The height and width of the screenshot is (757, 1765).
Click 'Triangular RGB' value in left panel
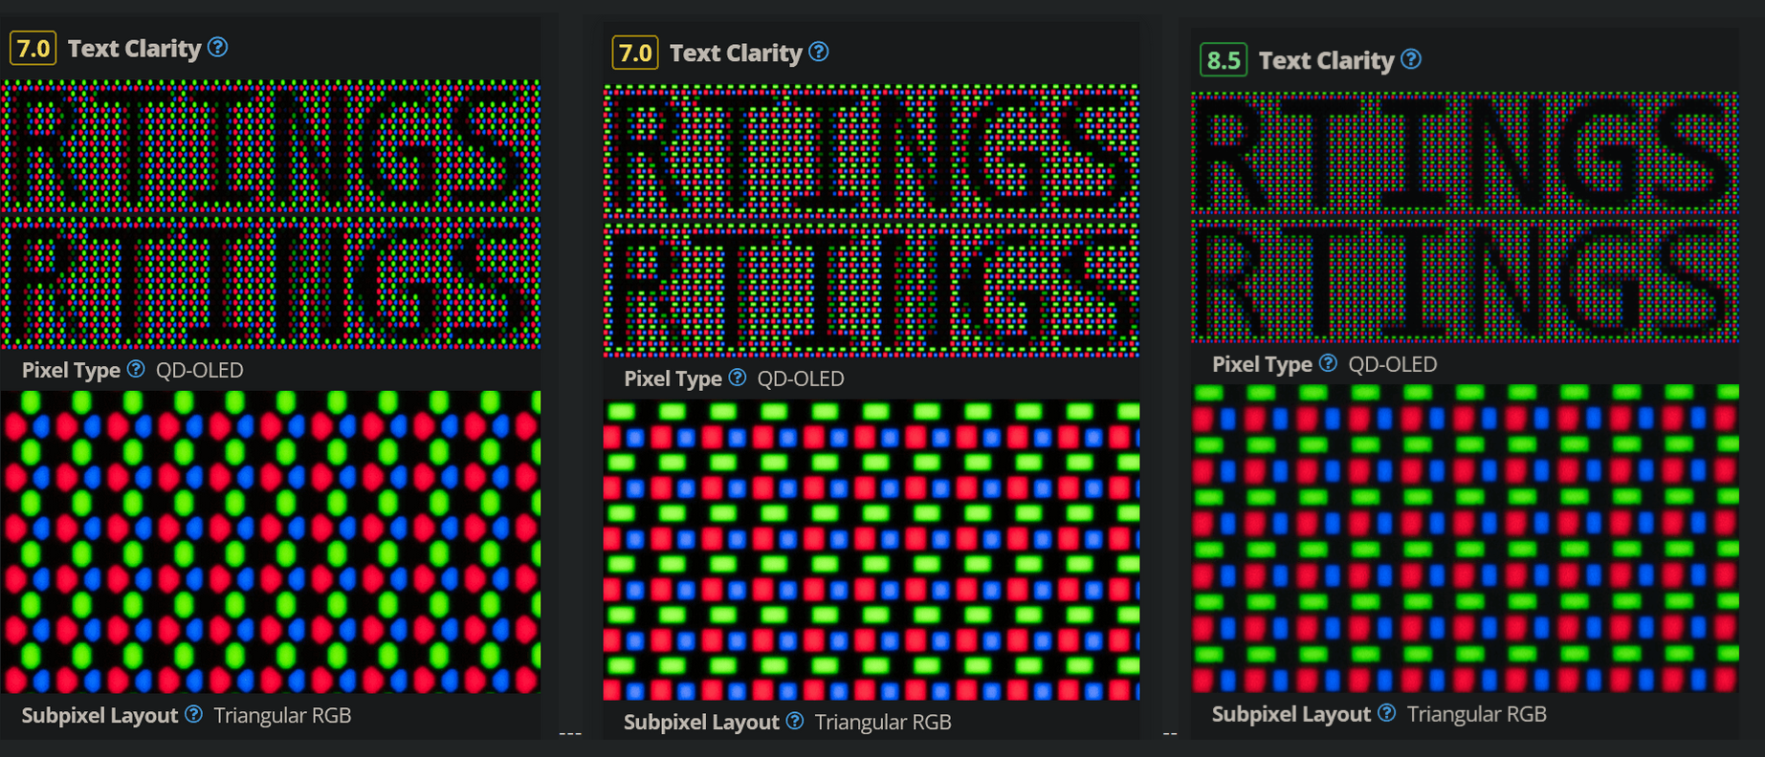click(x=282, y=716)
